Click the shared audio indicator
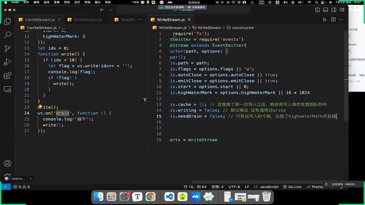This screenshot has height=205, width=365. point(197,7)
